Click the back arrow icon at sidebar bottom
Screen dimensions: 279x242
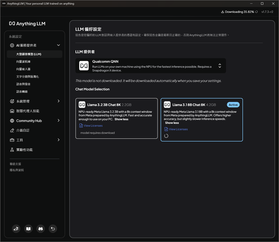pyautogui.click(x=53, y=229)
